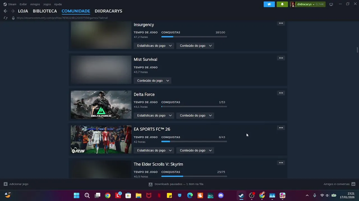Open Skyrim three-dot options menu
This screenshot has height=201, width=359.
[x=281, y=163]
